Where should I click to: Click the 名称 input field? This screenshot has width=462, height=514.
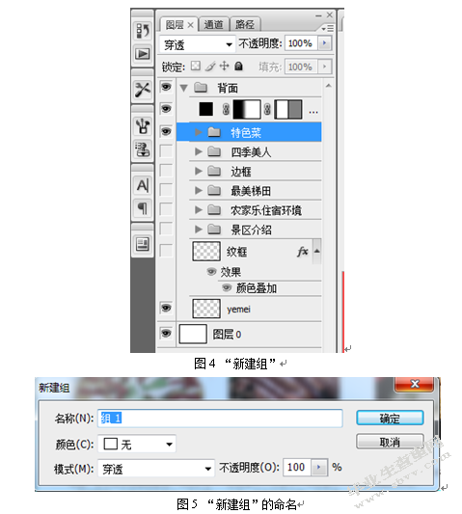[220, 418]
